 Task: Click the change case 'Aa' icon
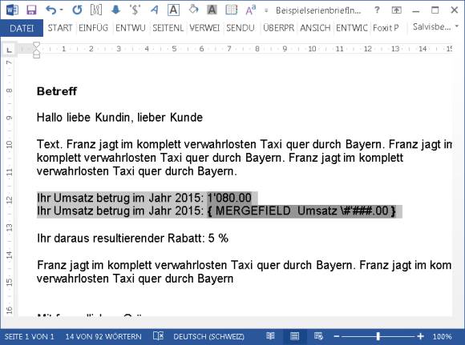(x=250, y=10)
